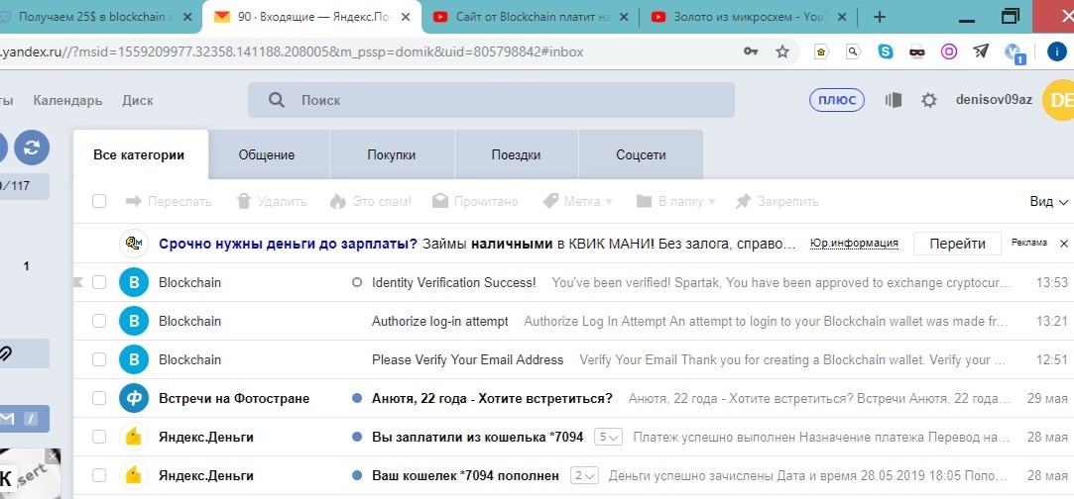The width and height of the screenshot is (1074, 499).
Task: Click the key icon in address bar
Action: tap(751, 51)
